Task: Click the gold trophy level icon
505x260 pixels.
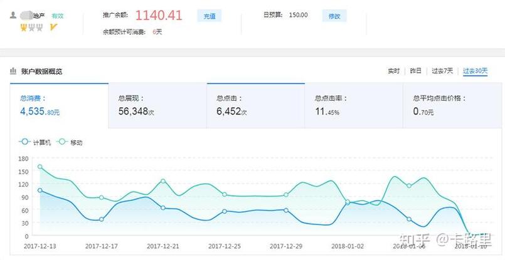Action: tap(23, 28)
